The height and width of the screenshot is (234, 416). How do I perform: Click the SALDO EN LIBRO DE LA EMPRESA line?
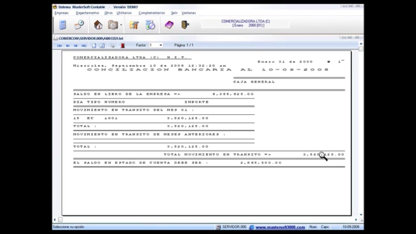tap(163, 94)
